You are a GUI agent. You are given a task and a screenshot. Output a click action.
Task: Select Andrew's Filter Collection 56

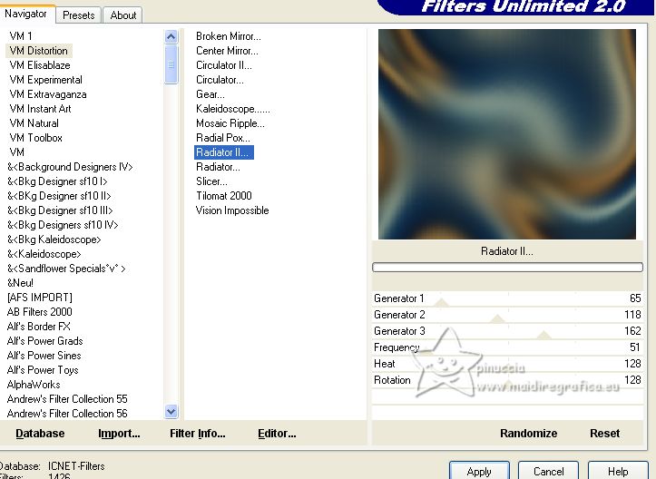coord(67,414)
